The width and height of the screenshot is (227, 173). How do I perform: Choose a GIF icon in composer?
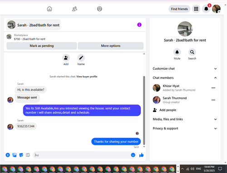click(x=28, y=155)
